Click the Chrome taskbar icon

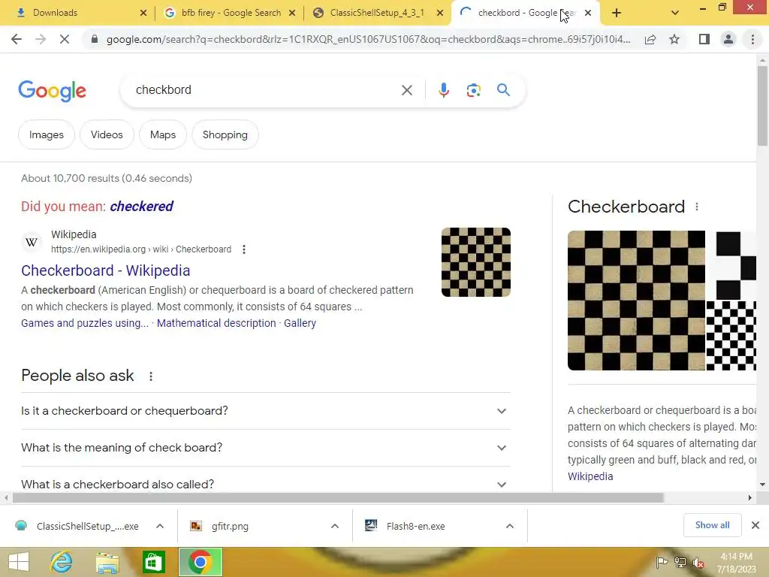point(200,562)
